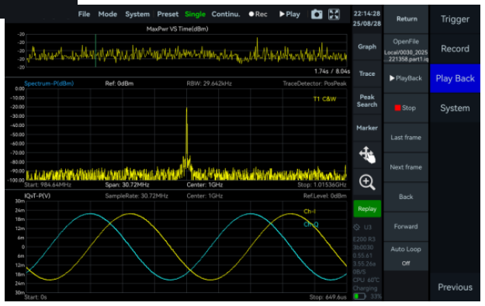Click the green Replay button

pyautogui.click(x=367, y=208)
